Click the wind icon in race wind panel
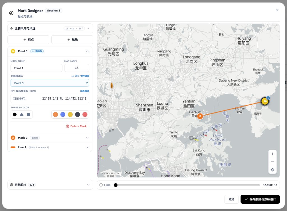This screenshot has width=287, height=211. [x=11, y=29]
